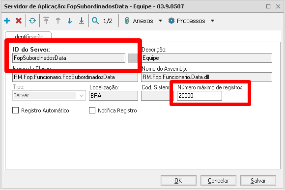The image size is (285, 190).
Task: Expand the Processos dropdown arrow
Action: pyautogui.click(x=212, y=21)
